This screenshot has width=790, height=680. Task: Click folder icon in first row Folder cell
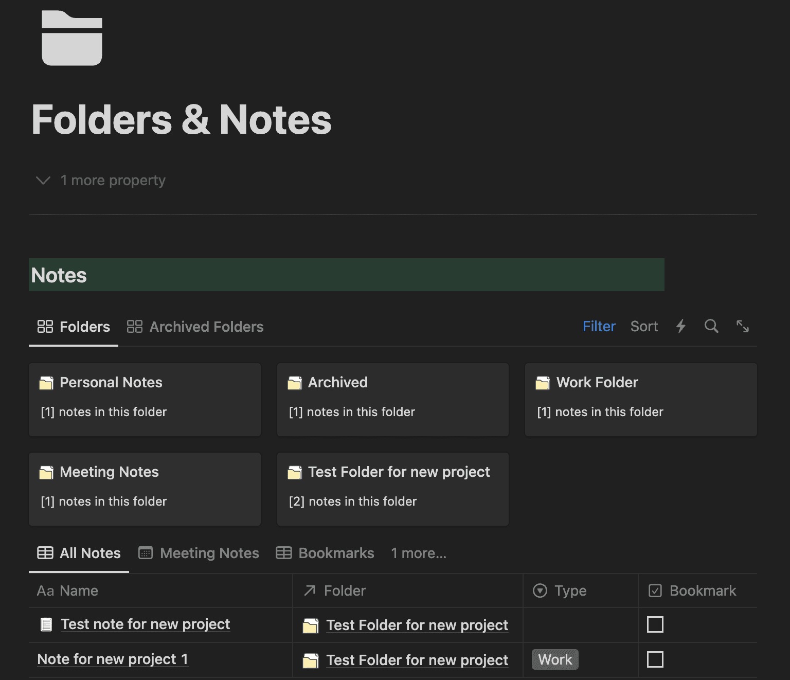pyautogui.click(x=311, y=625)
